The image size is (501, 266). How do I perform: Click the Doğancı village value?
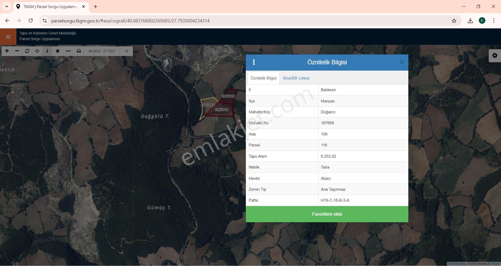coord(328,112)
